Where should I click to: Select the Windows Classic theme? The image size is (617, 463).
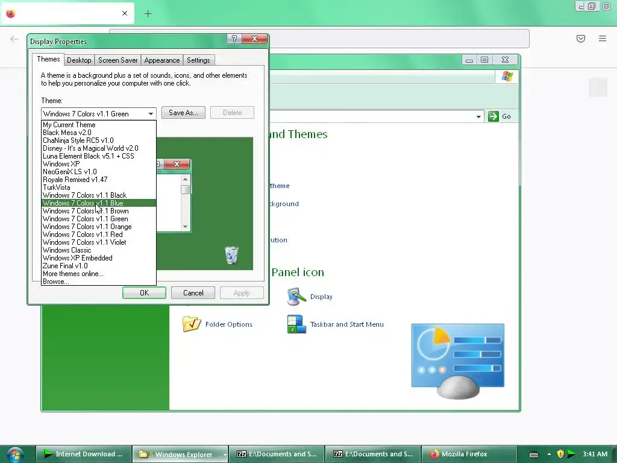tap(99, 250)
